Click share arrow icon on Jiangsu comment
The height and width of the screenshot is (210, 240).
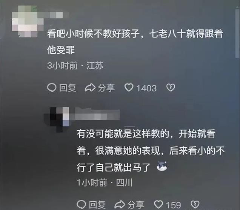(90, 88)
